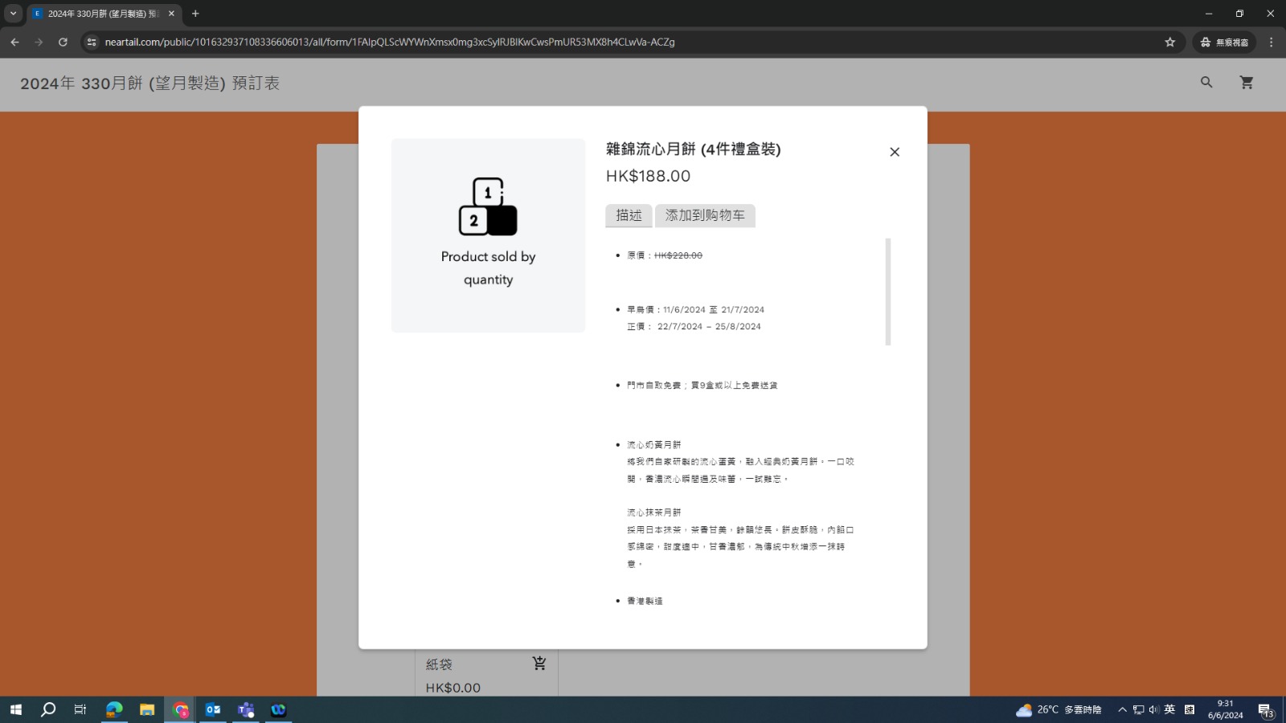This screenshot has height=723, width=1286.
Task: Launch Microsoft Teams from taskbar
Action: [245, 709]
